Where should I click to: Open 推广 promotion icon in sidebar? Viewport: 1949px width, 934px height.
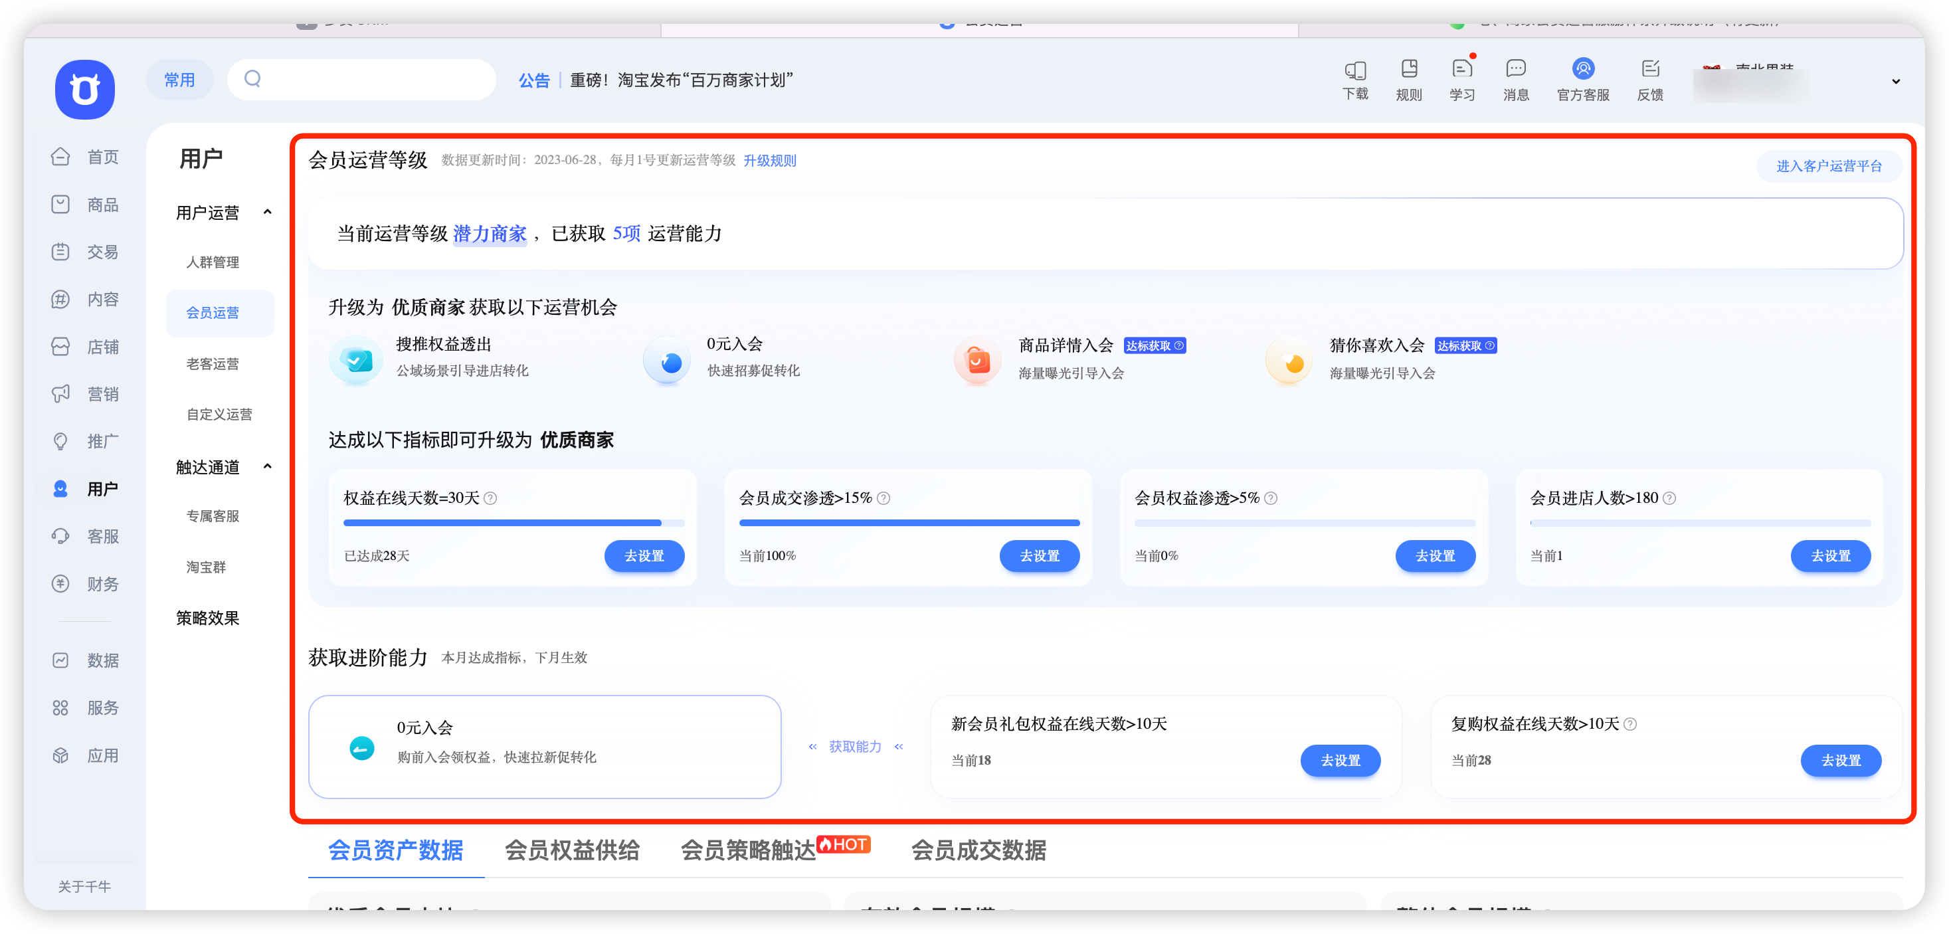(x=60, y=441)
